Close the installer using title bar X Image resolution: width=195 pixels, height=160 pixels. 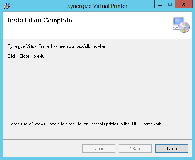[x=184, y=5]
